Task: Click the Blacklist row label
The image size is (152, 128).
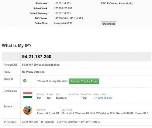Action: (x=8, y=79)
